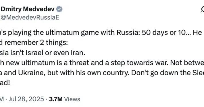Click the word 'Ukraine' in the tweet
Screen dimensions: 204x107
pos(32,73)
